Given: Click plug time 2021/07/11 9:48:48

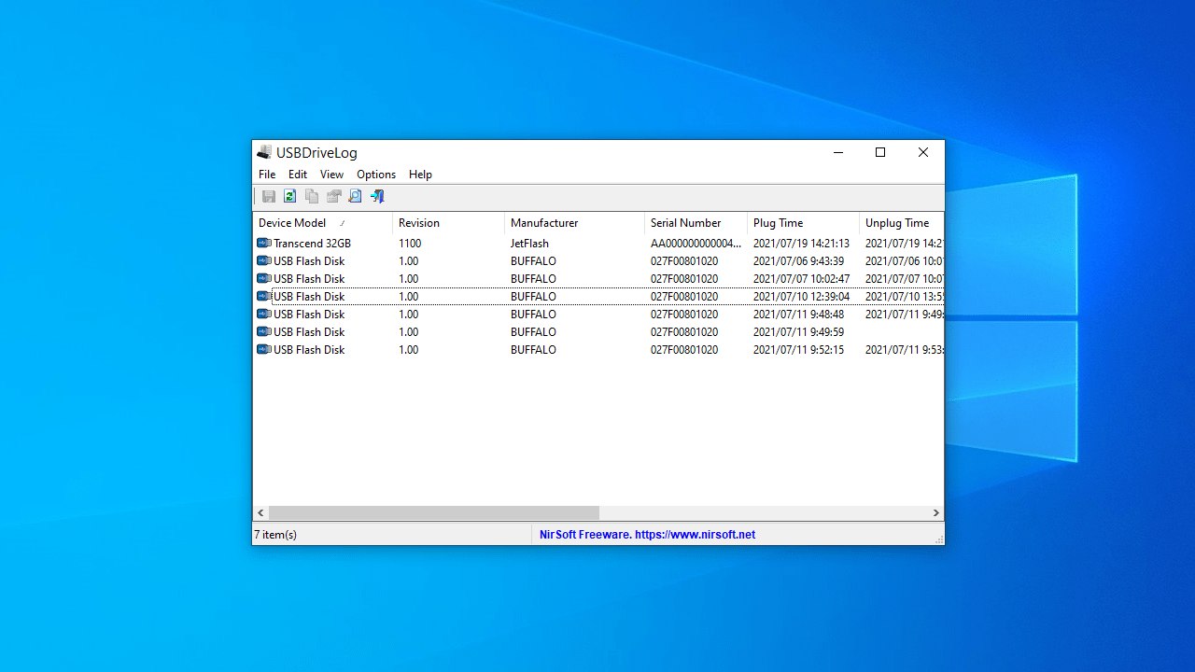Looking at the screenshot, I should click(x=798, y=315).
